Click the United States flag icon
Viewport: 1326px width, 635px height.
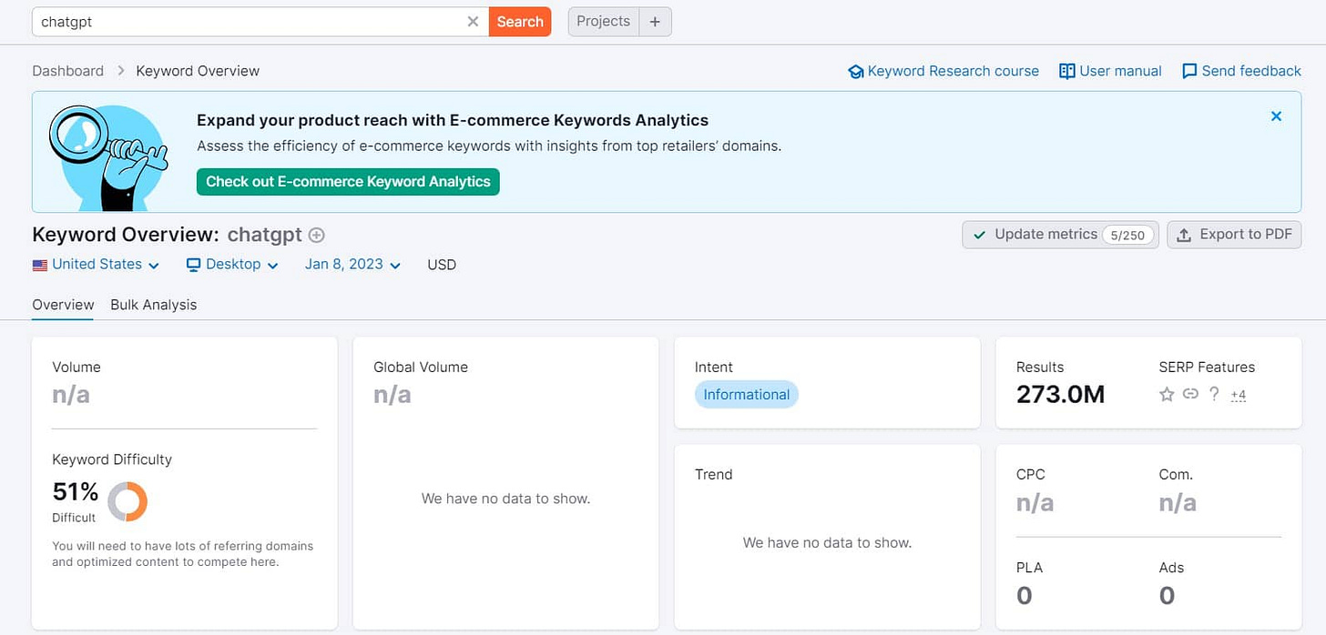point(39,265)
